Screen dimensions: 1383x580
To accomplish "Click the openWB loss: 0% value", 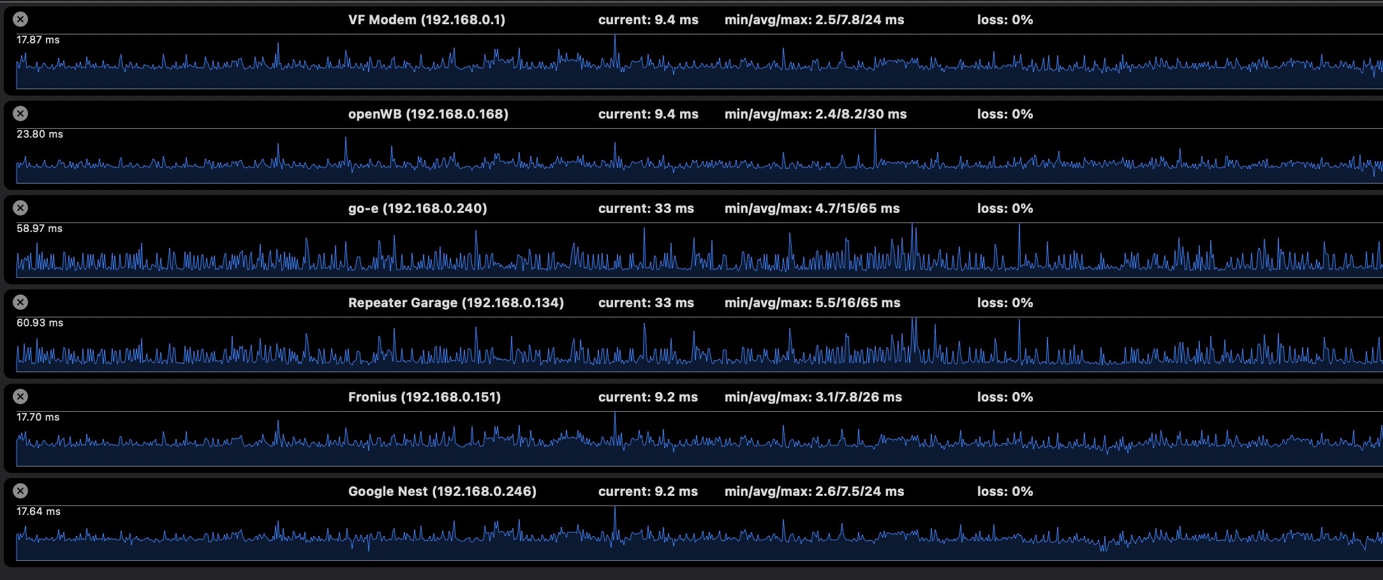I will pos(1005,114).
